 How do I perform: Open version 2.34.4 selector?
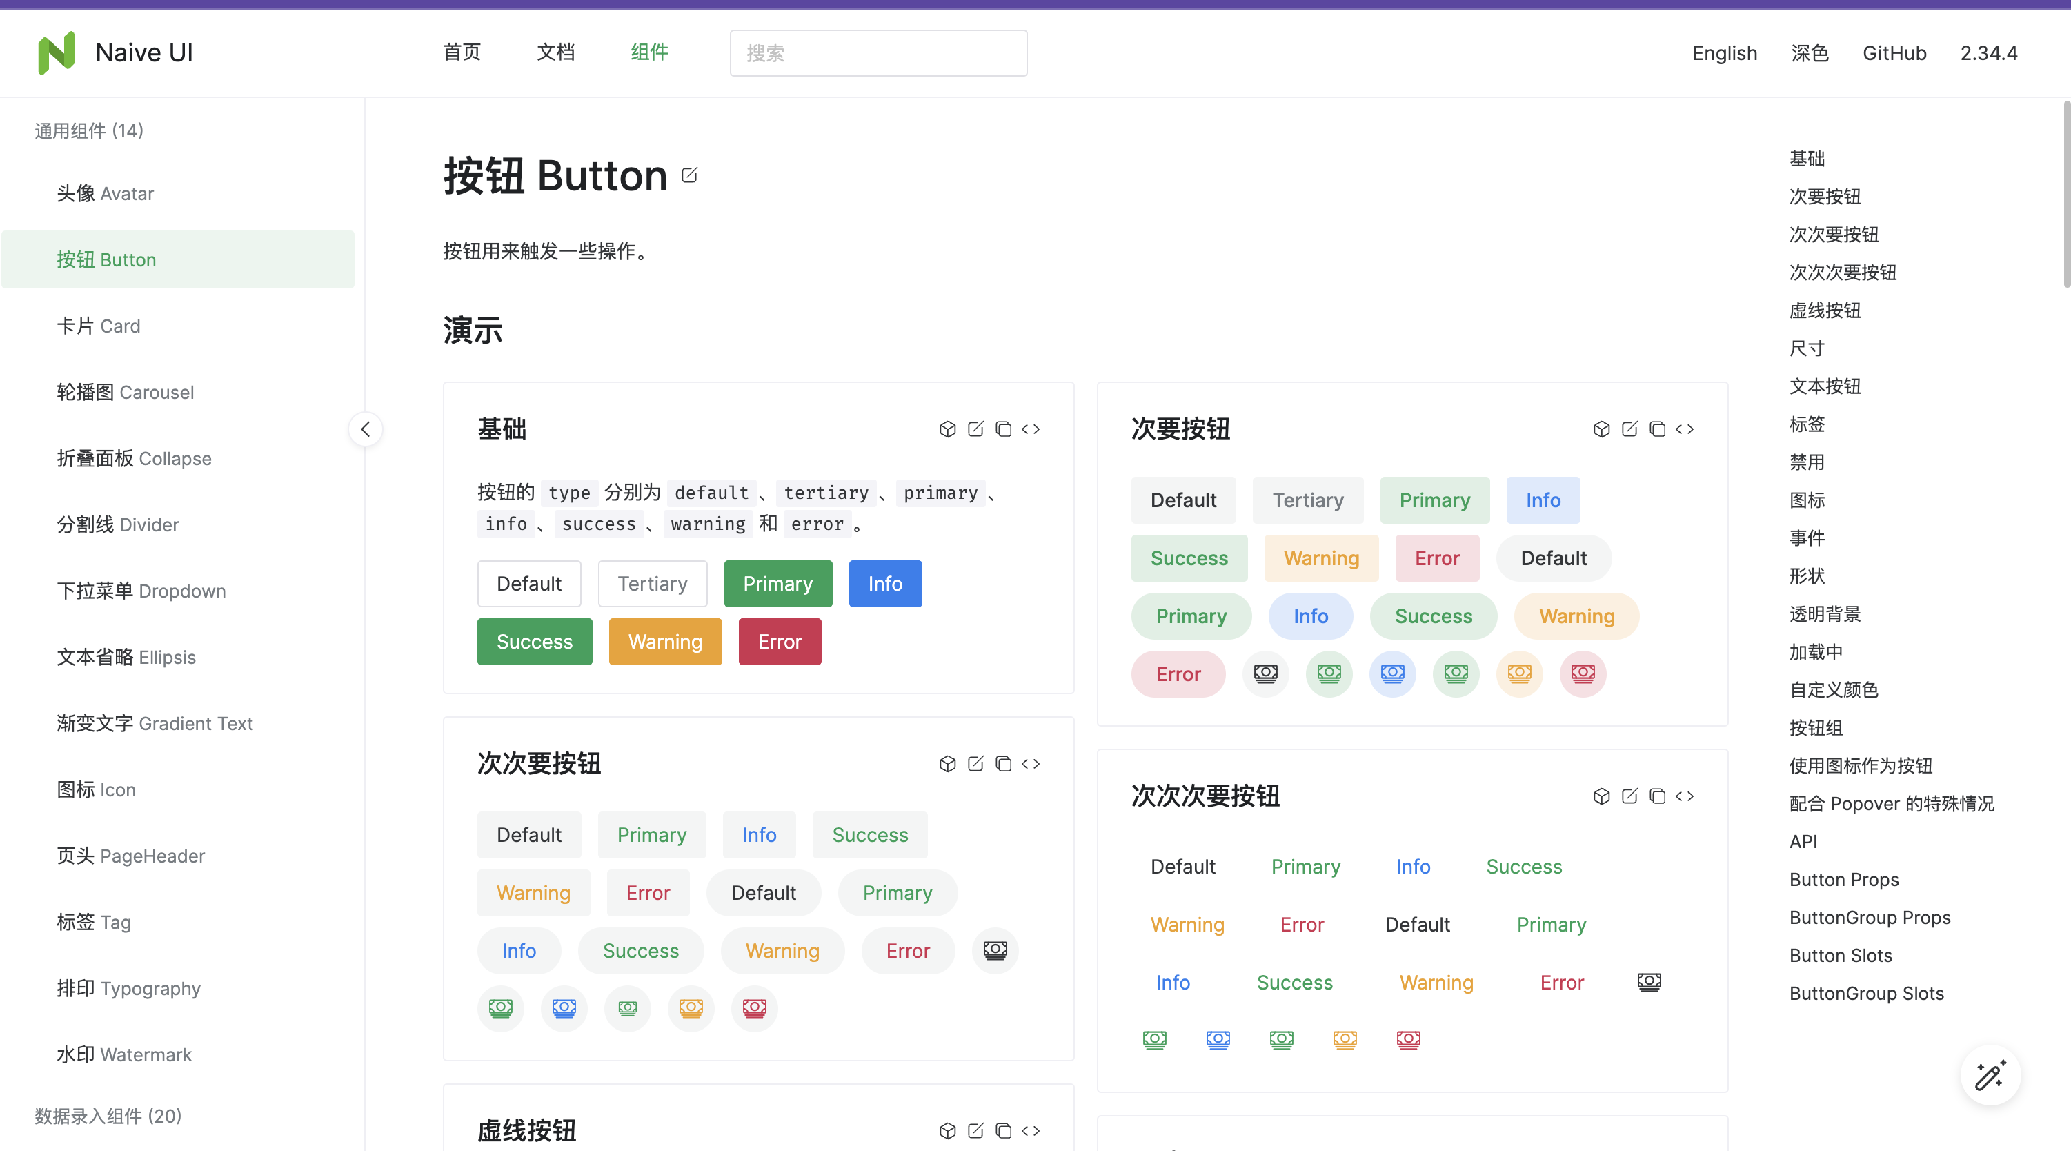(1988, 53)
